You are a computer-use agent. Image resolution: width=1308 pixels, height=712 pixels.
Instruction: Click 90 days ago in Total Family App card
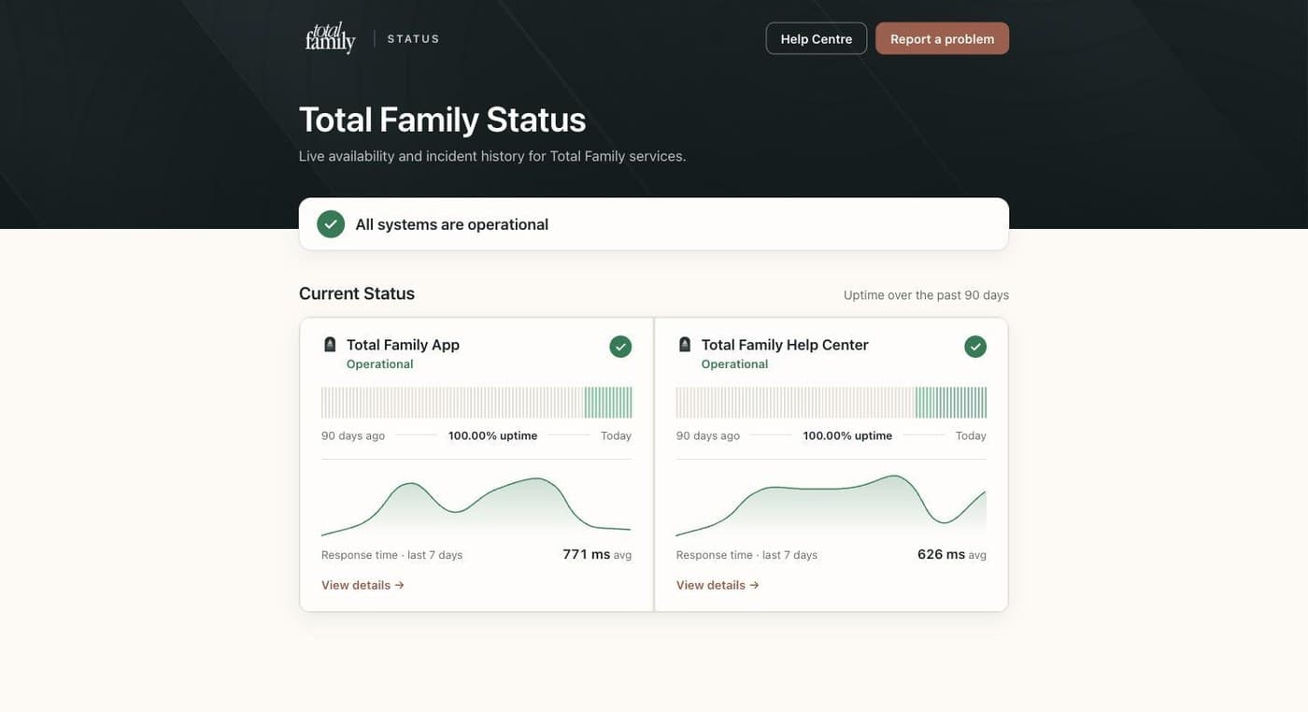(353, 435)
